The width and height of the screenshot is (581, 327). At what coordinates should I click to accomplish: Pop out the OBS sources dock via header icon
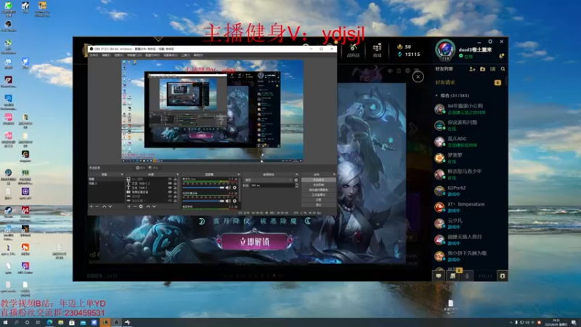(x=177, y=174)
